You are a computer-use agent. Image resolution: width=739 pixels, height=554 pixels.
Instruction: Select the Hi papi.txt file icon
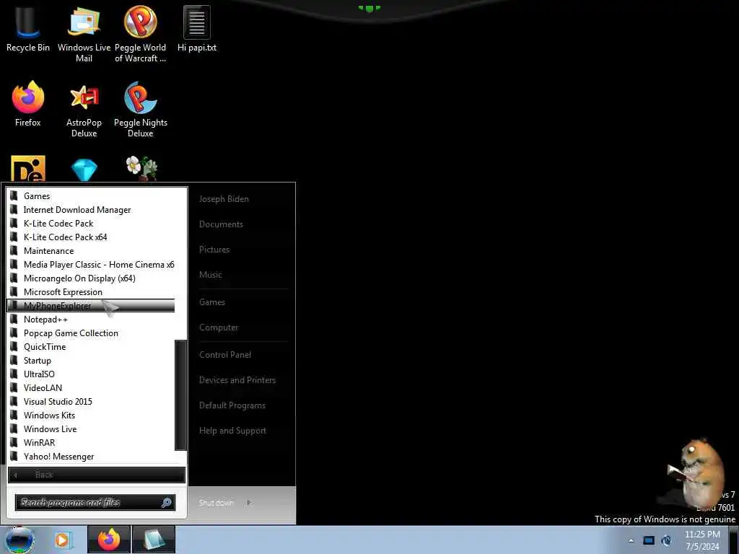coord(197,29)
